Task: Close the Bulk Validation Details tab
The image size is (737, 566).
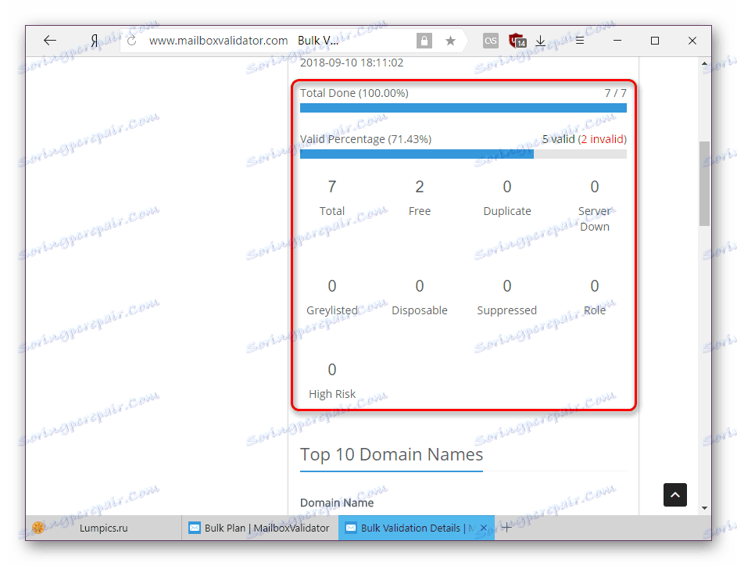Action: pos(483,528)
